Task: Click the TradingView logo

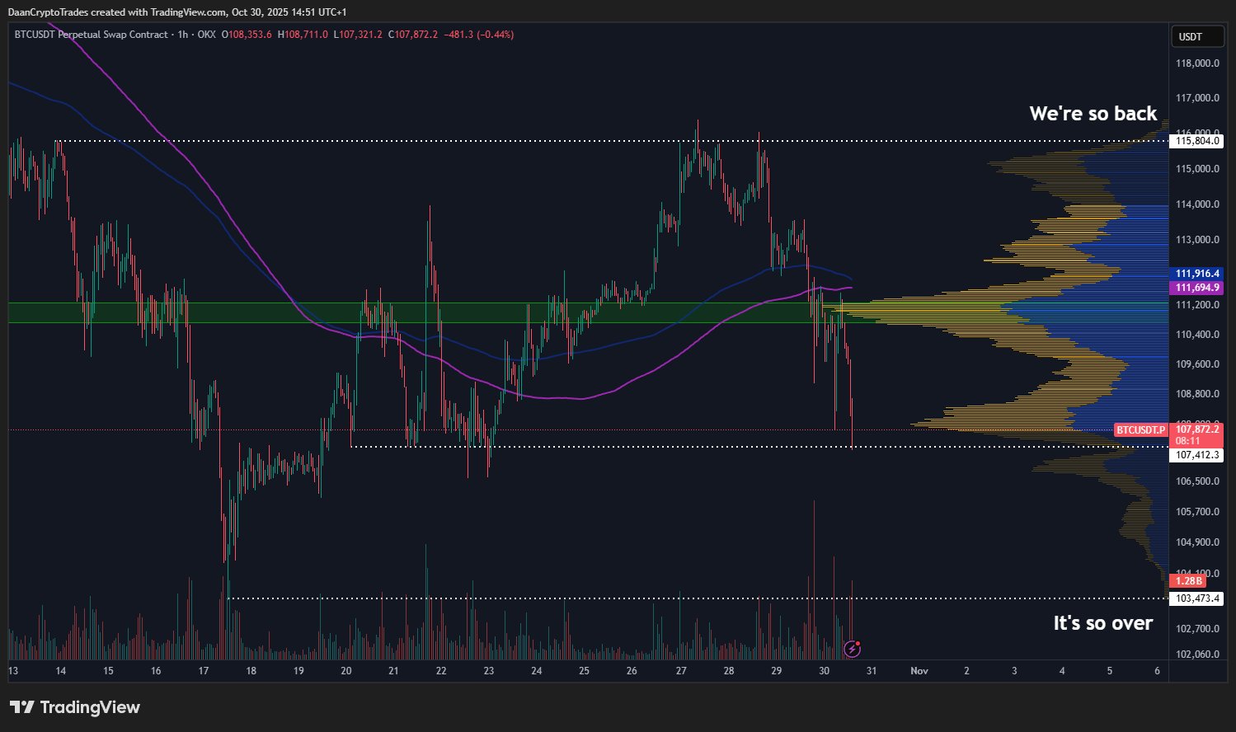Action: pyautogui.click(x=75, y=707)
